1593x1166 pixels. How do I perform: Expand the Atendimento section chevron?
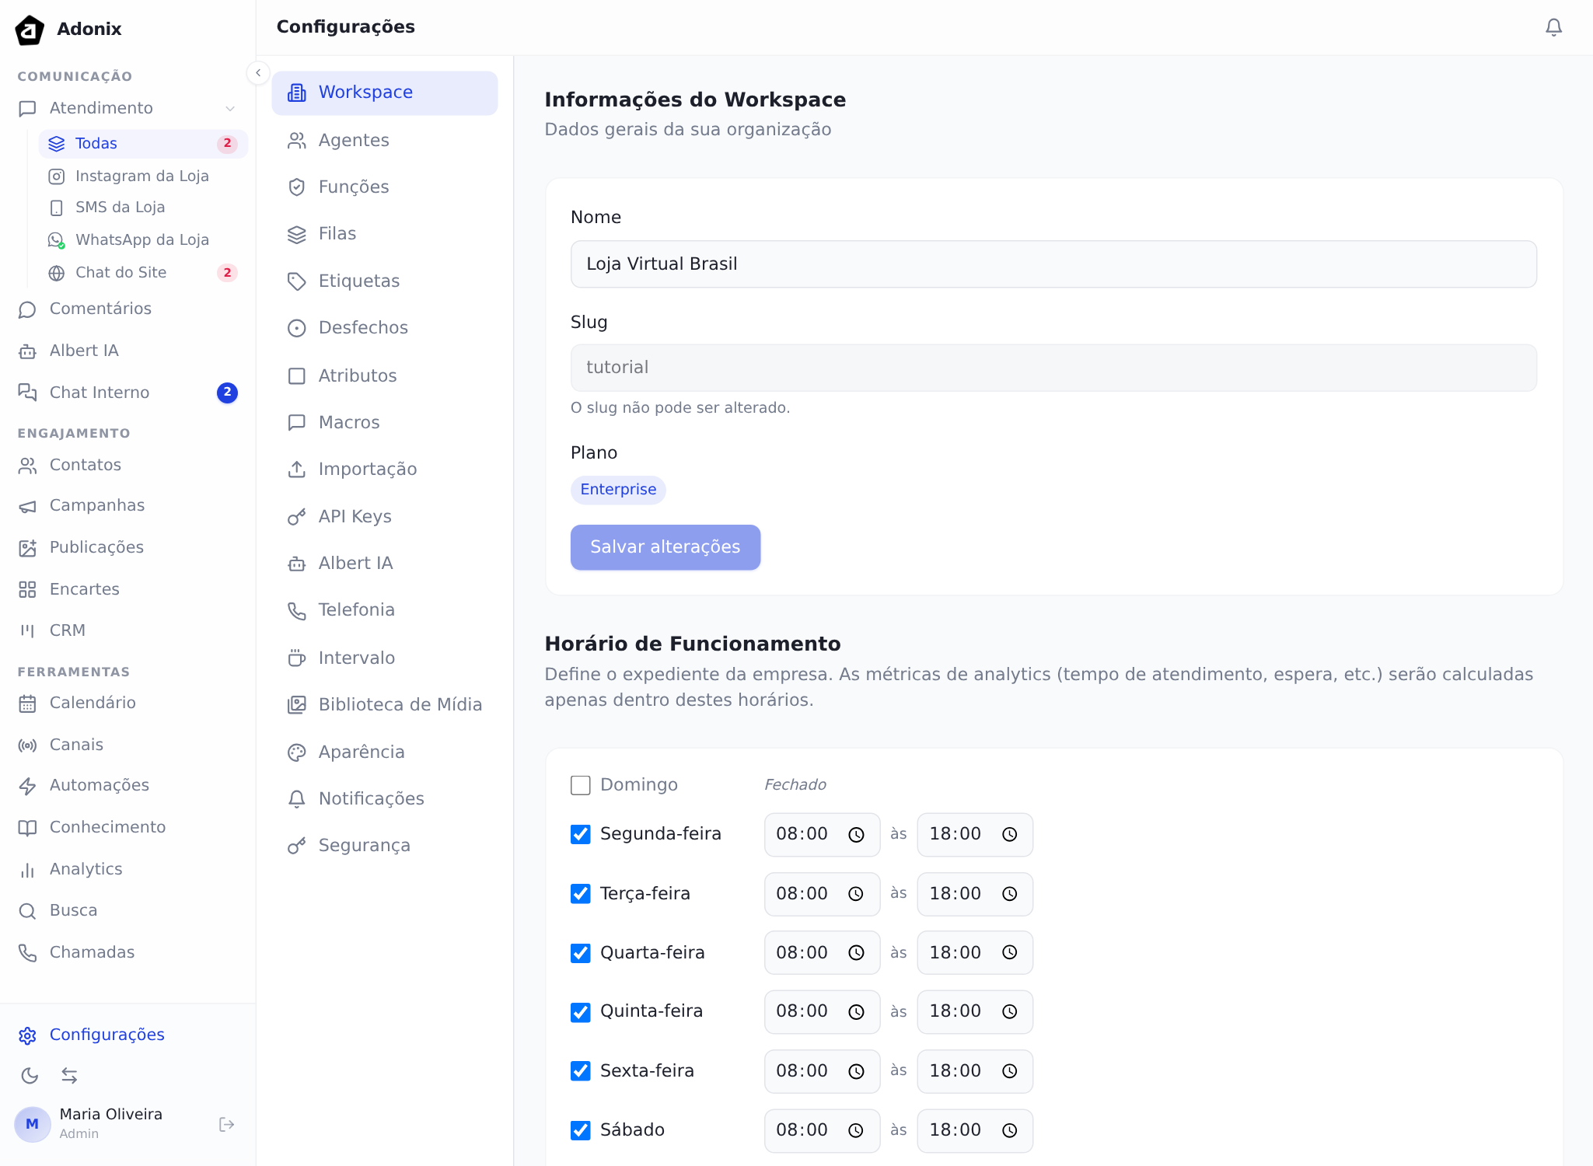(x=230, y=109)
